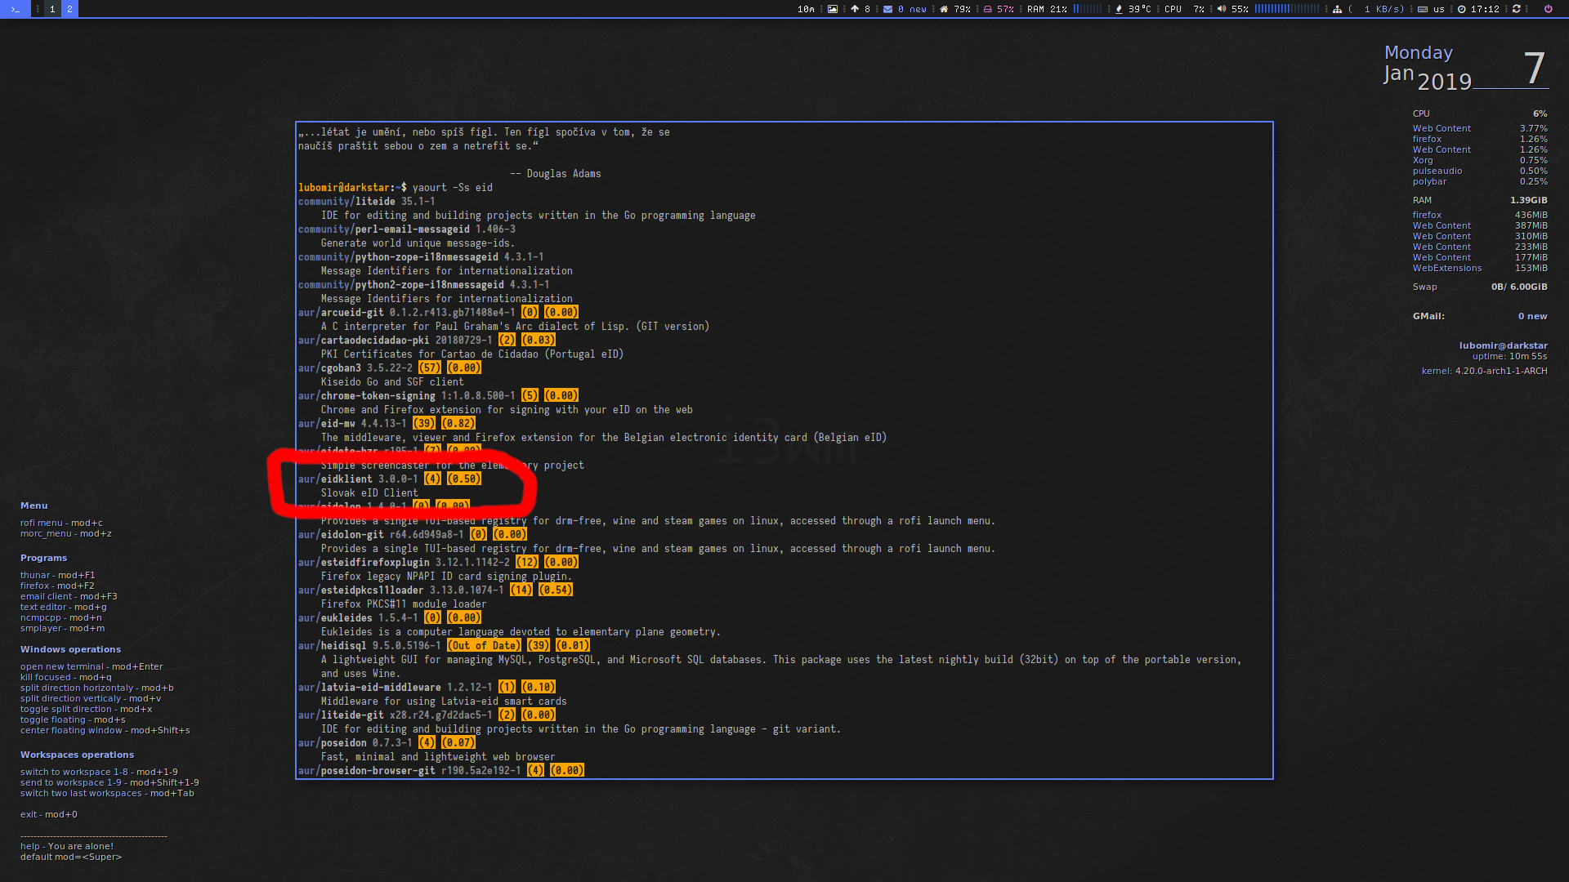Viewport: 1569px width, 882px height.
Task: Click the community/liteide 35.1-1 line
Action: [x=366, y=202]
